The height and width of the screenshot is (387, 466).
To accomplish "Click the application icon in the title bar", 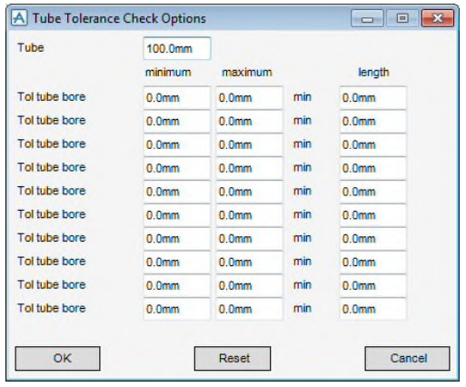I will [19, 18].
